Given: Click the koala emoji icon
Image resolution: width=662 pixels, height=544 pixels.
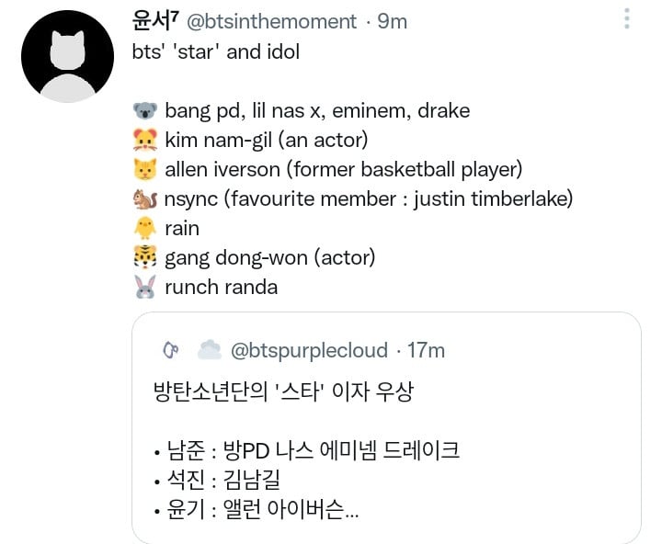Looking at the screenshot, I should 145,111.
